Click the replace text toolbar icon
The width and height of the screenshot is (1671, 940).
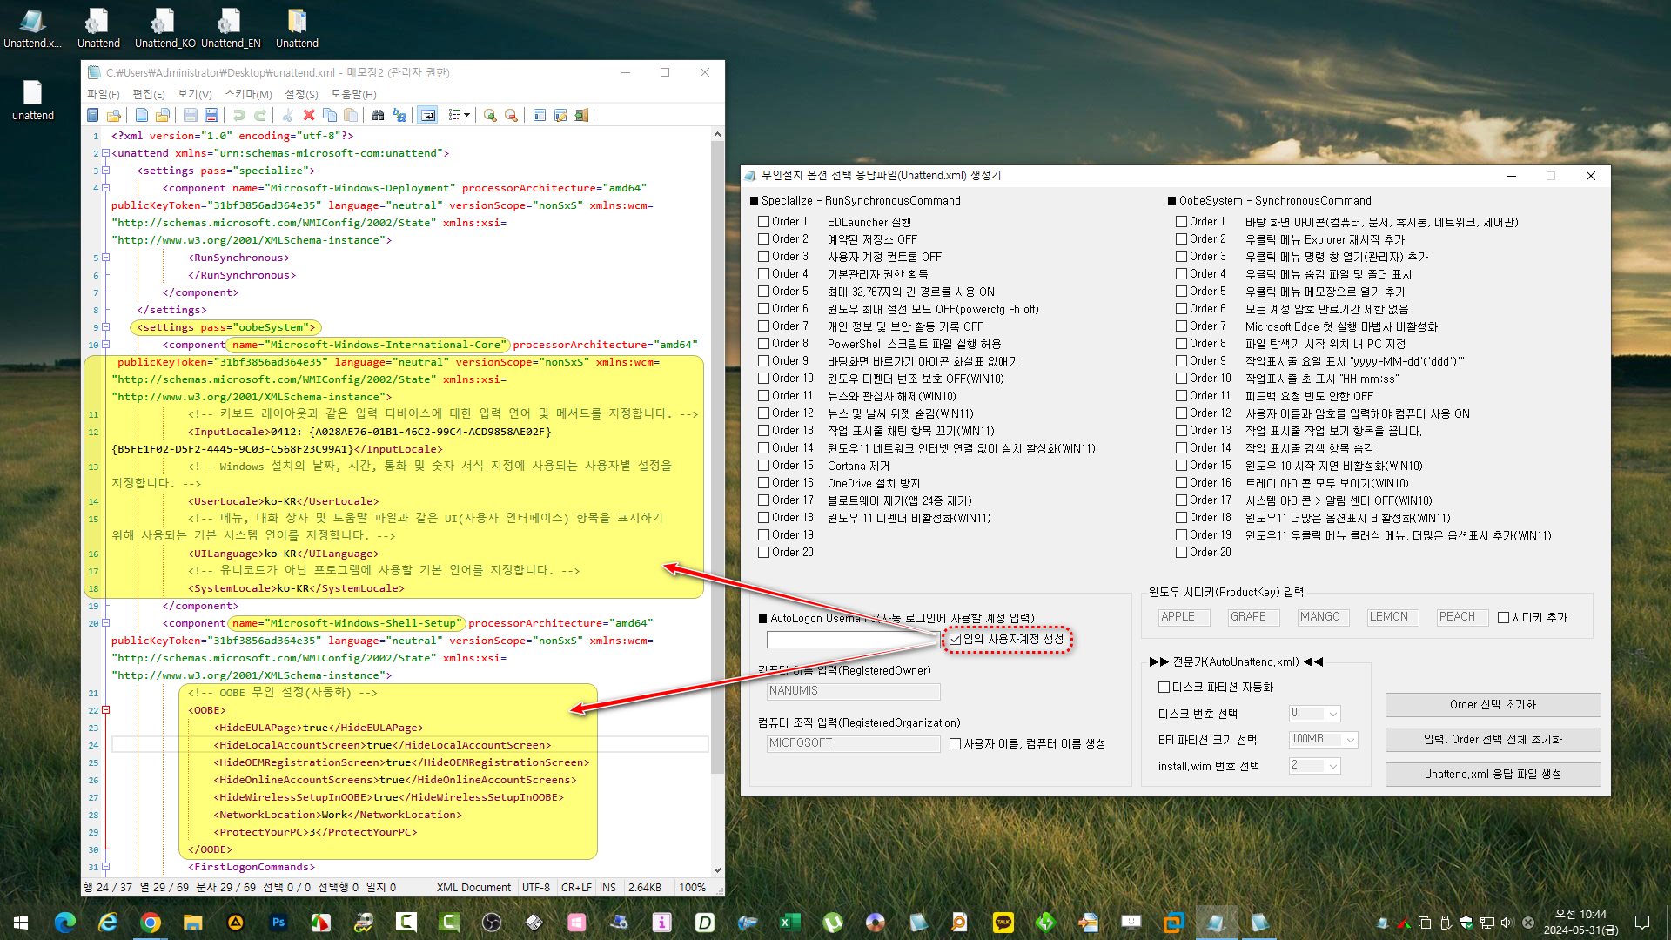pyautogui.click(x=399, y=115)
